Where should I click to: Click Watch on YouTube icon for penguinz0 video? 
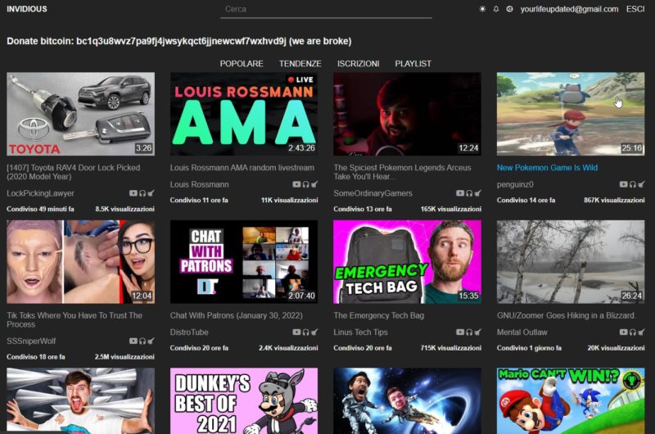coord(624,185)
